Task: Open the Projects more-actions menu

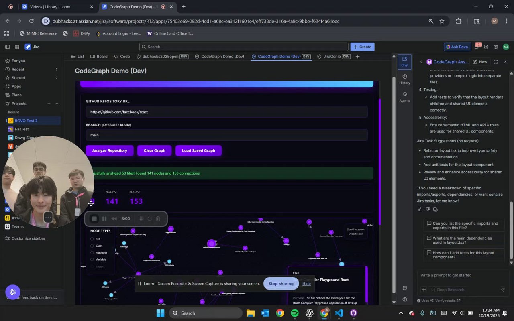Action: click(57, 104)
